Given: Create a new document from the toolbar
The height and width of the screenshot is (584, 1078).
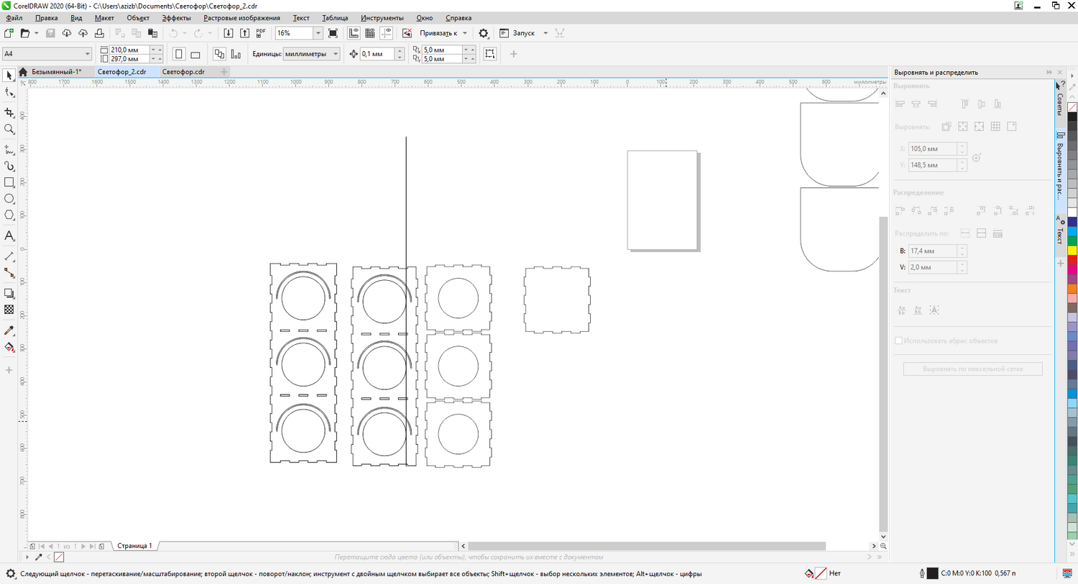Looking at the screenshot, I should [x=9, y=33].
